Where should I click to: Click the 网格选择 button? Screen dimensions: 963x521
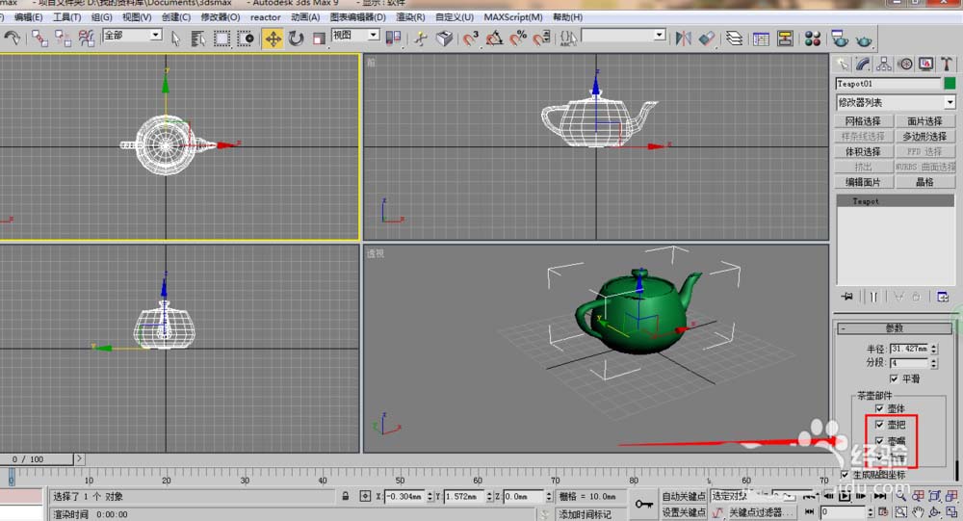click(863, 121)
